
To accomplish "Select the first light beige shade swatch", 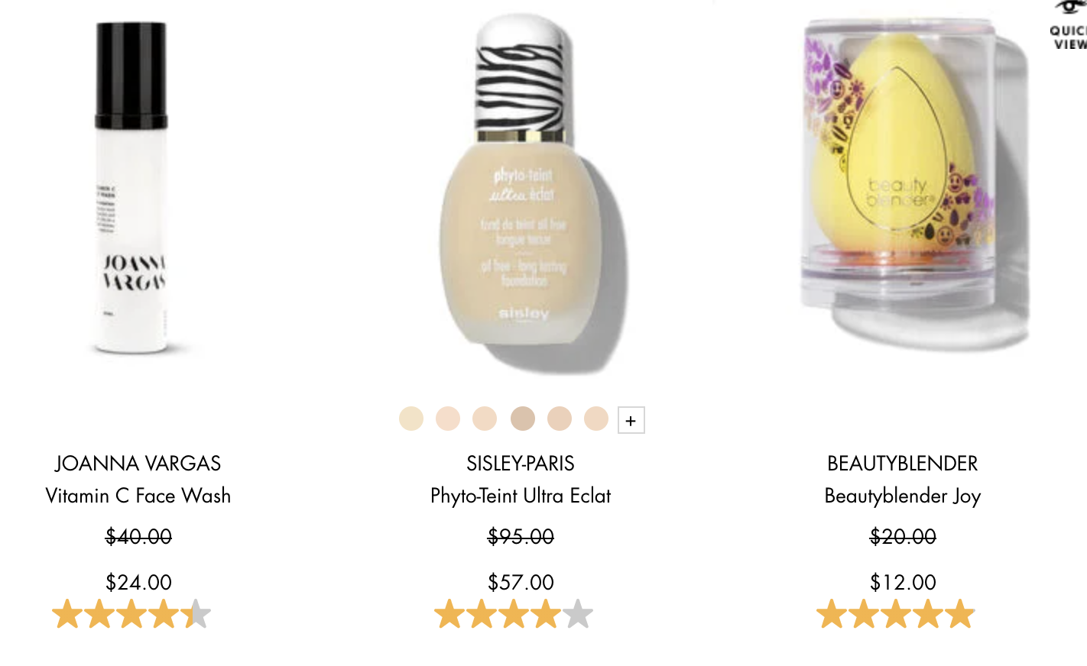I will (411, 419).
